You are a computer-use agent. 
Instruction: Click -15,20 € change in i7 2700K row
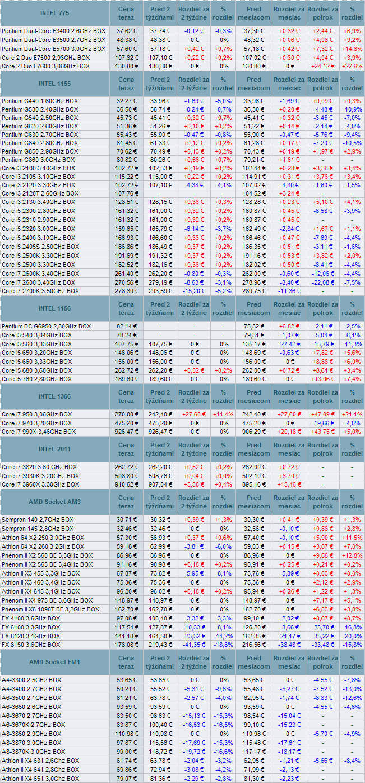[x=193, y=291]
